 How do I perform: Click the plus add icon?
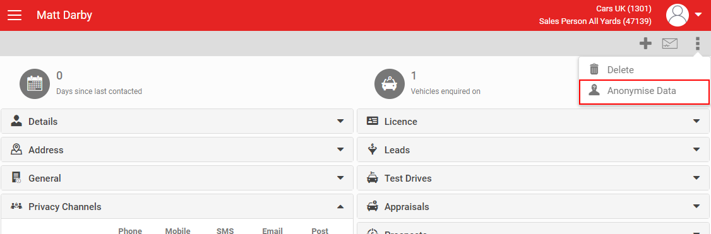(x=645, y=44)
